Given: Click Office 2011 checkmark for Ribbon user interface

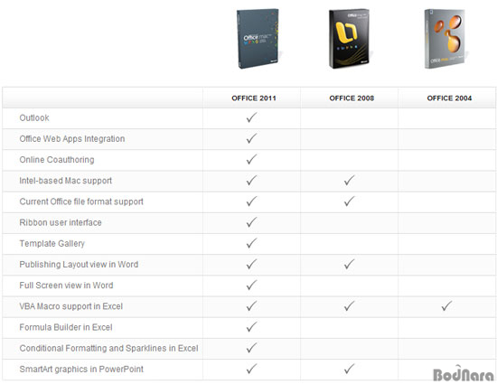Looking at the screenshot, I should pos(252,222).
